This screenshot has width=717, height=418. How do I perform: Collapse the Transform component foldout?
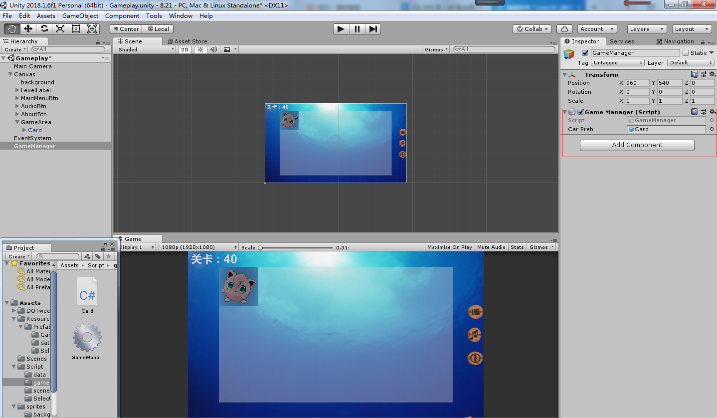[x=564, y=75]
